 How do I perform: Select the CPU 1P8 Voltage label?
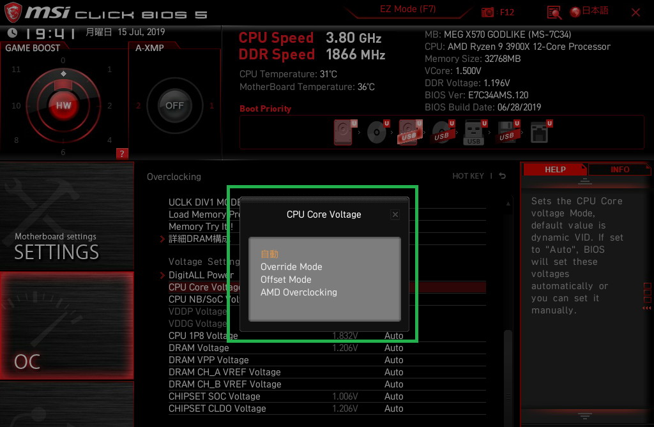[x=203, y=336]
